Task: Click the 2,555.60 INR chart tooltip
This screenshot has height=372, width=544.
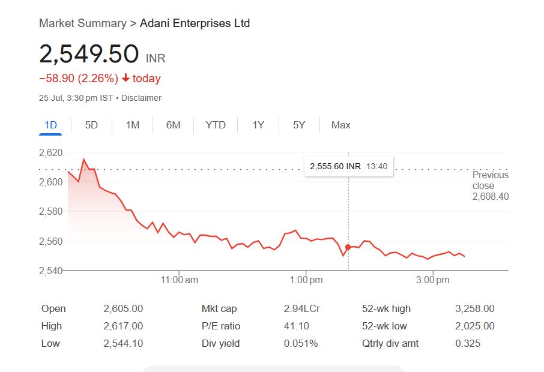Action: (x=349, y=166)
